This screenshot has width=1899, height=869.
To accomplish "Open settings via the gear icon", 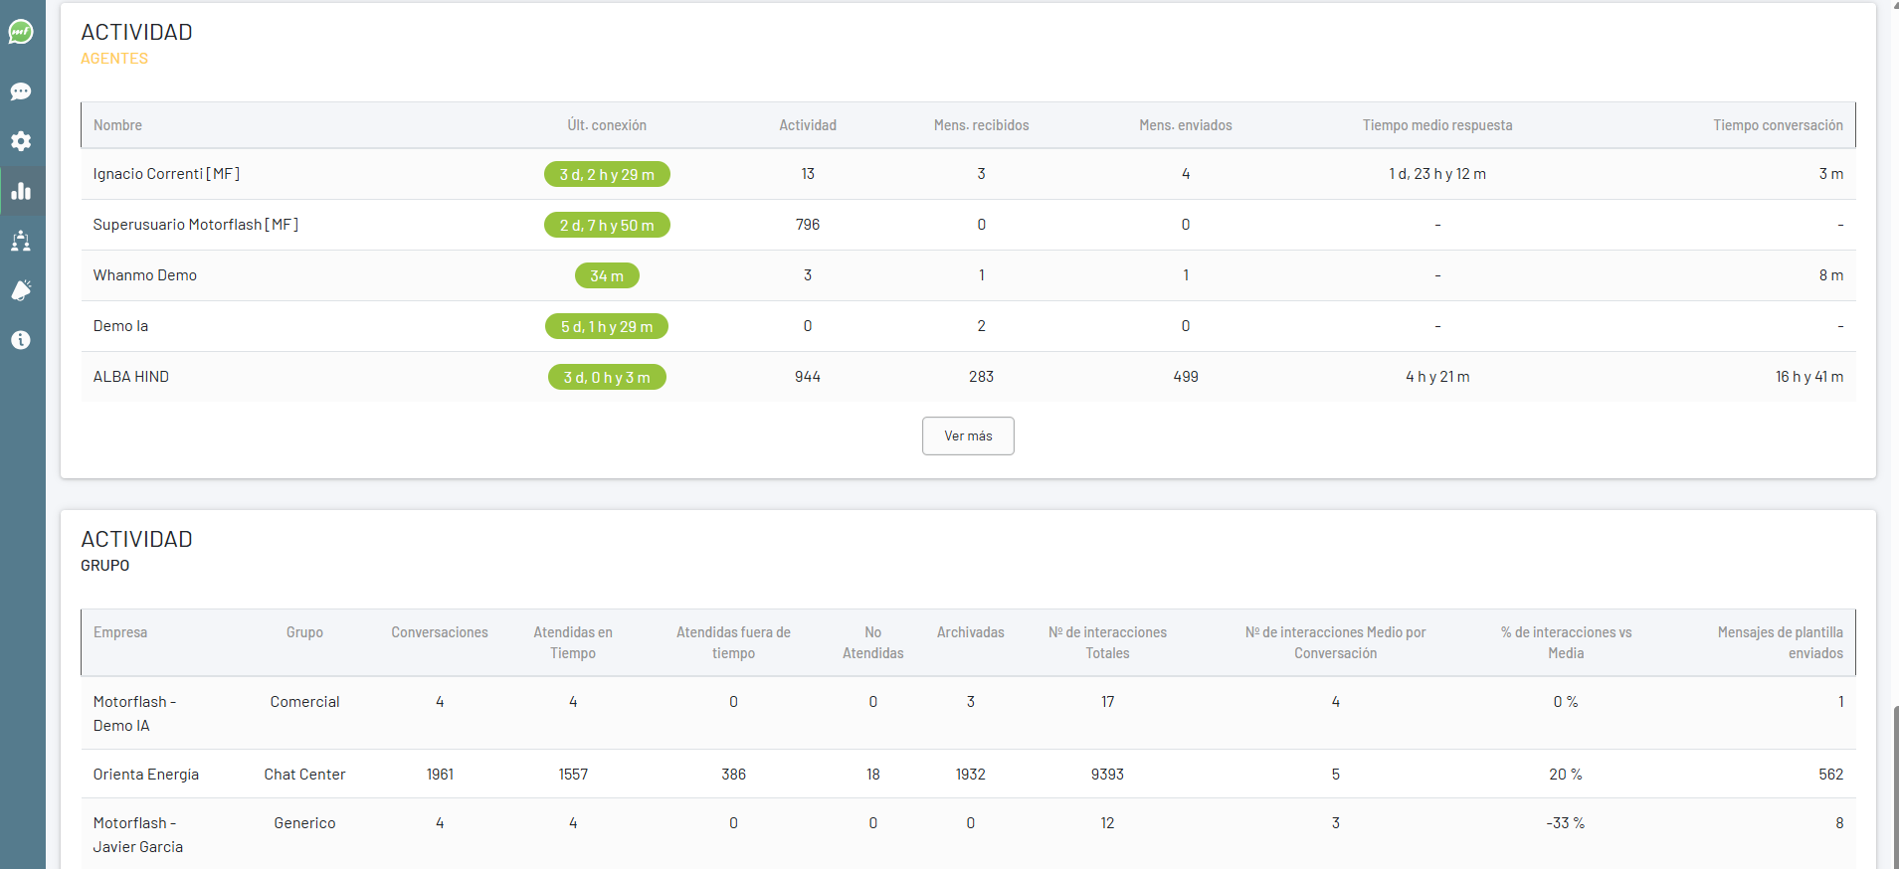I will (x=21, y=141).
